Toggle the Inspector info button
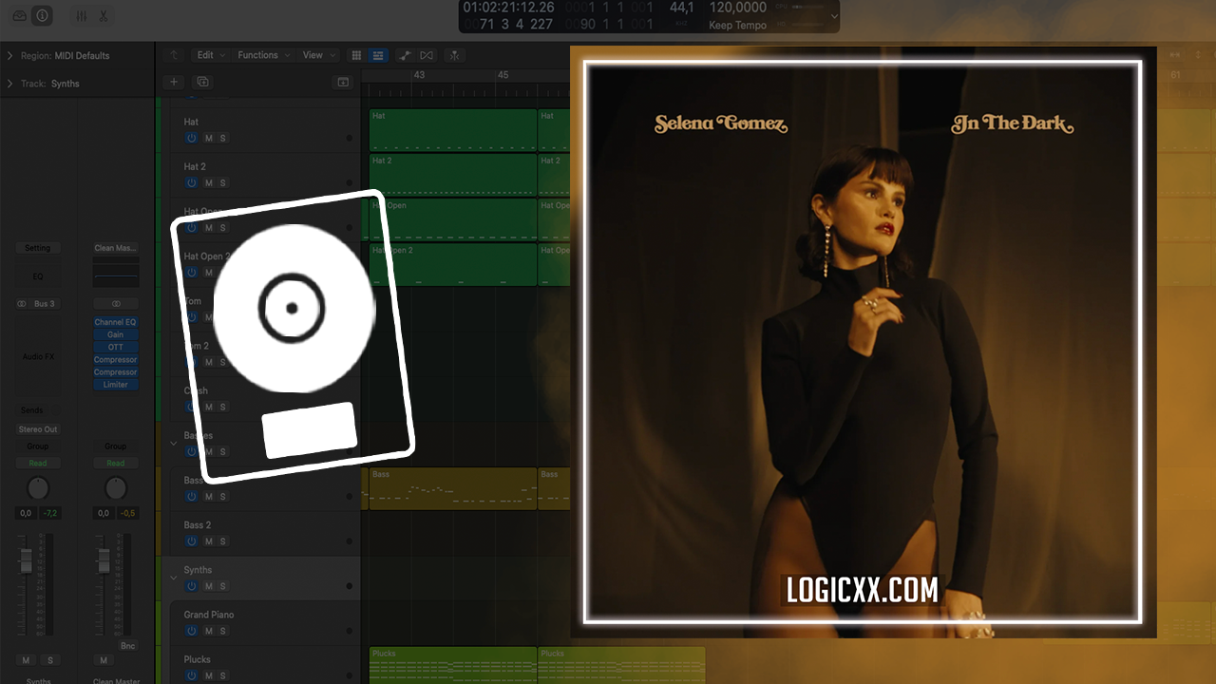Image resolution: width=1216 pixels, height=684 pixels. (x=43, y=16)
